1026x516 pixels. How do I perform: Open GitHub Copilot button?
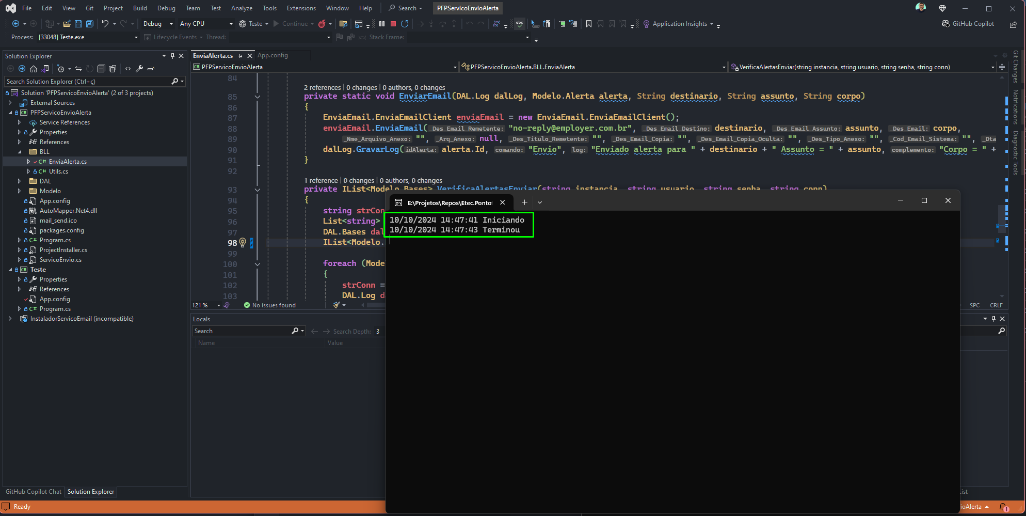click(968, 24)
